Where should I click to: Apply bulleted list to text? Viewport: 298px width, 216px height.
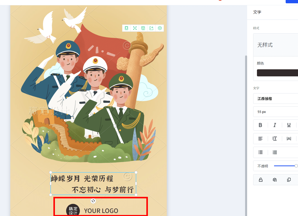pyautogui.click(x=260, y=152)
